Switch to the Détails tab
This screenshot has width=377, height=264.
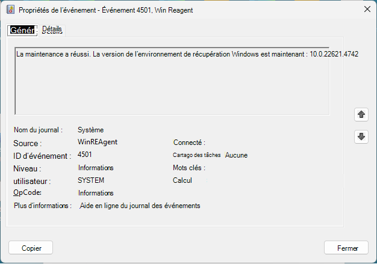pos(52,29)
